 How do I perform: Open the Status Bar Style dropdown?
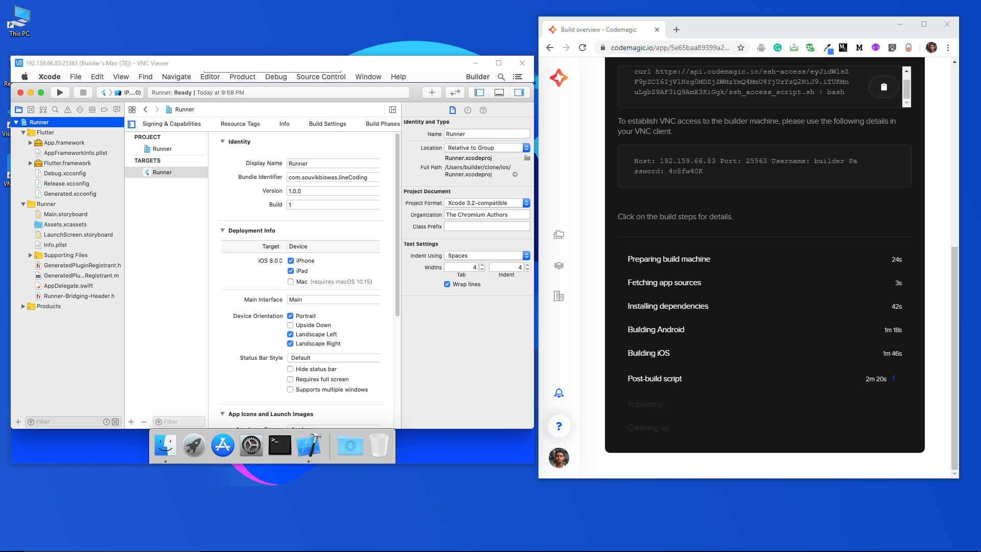tap(334, 358)
